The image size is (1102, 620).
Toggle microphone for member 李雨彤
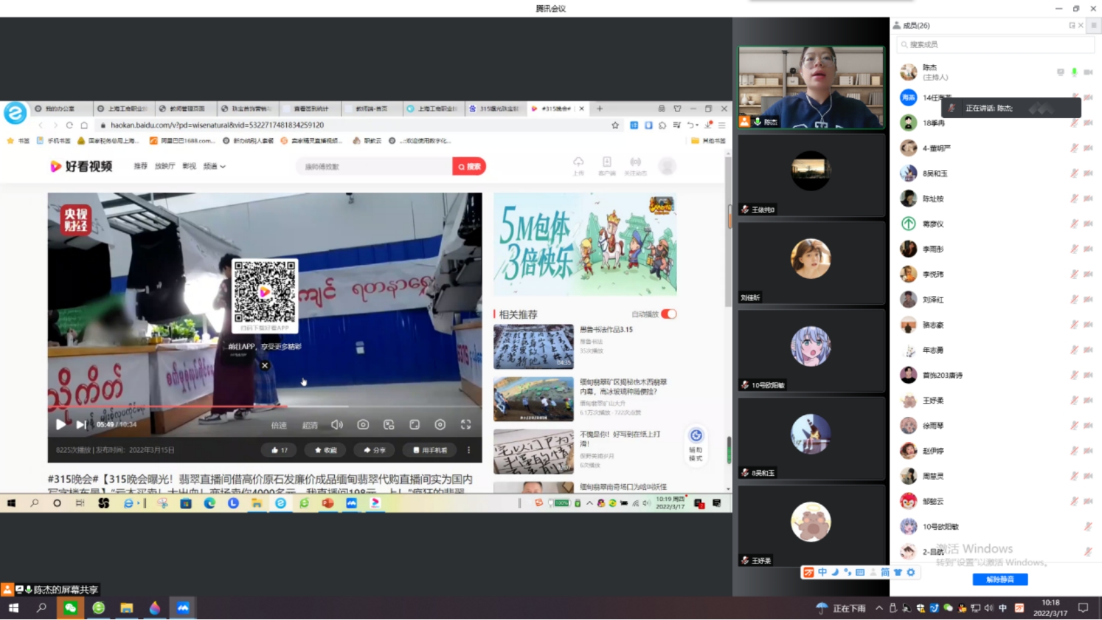point(1074,249)
